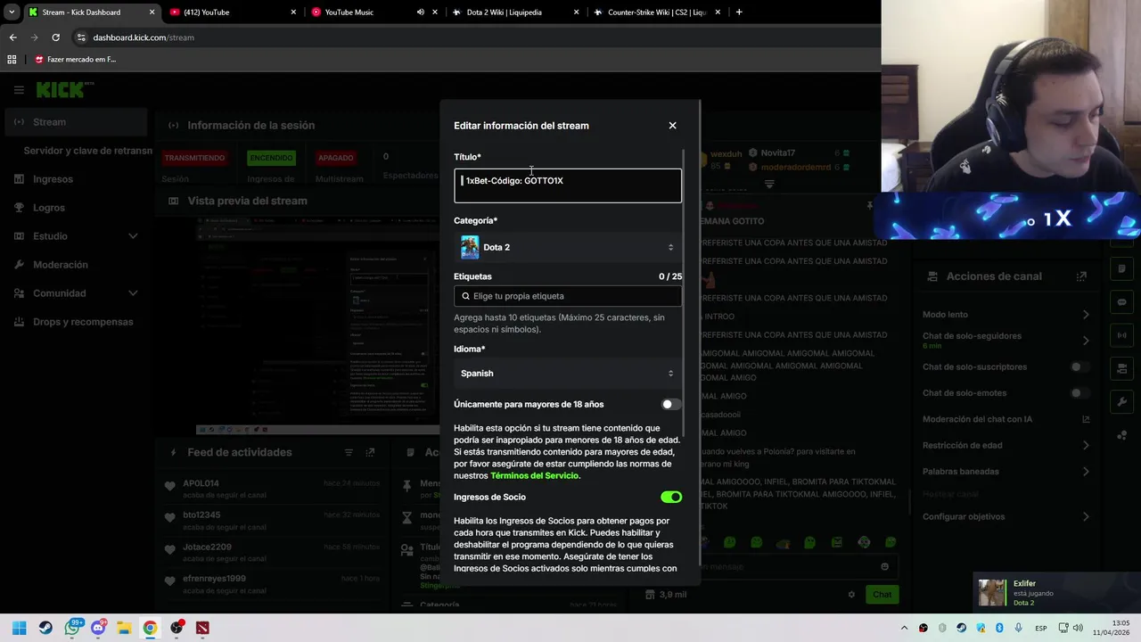Click the three-dots cluster icon in right strip
The image size is (1141, 642).
click(x=1121, y=435)
